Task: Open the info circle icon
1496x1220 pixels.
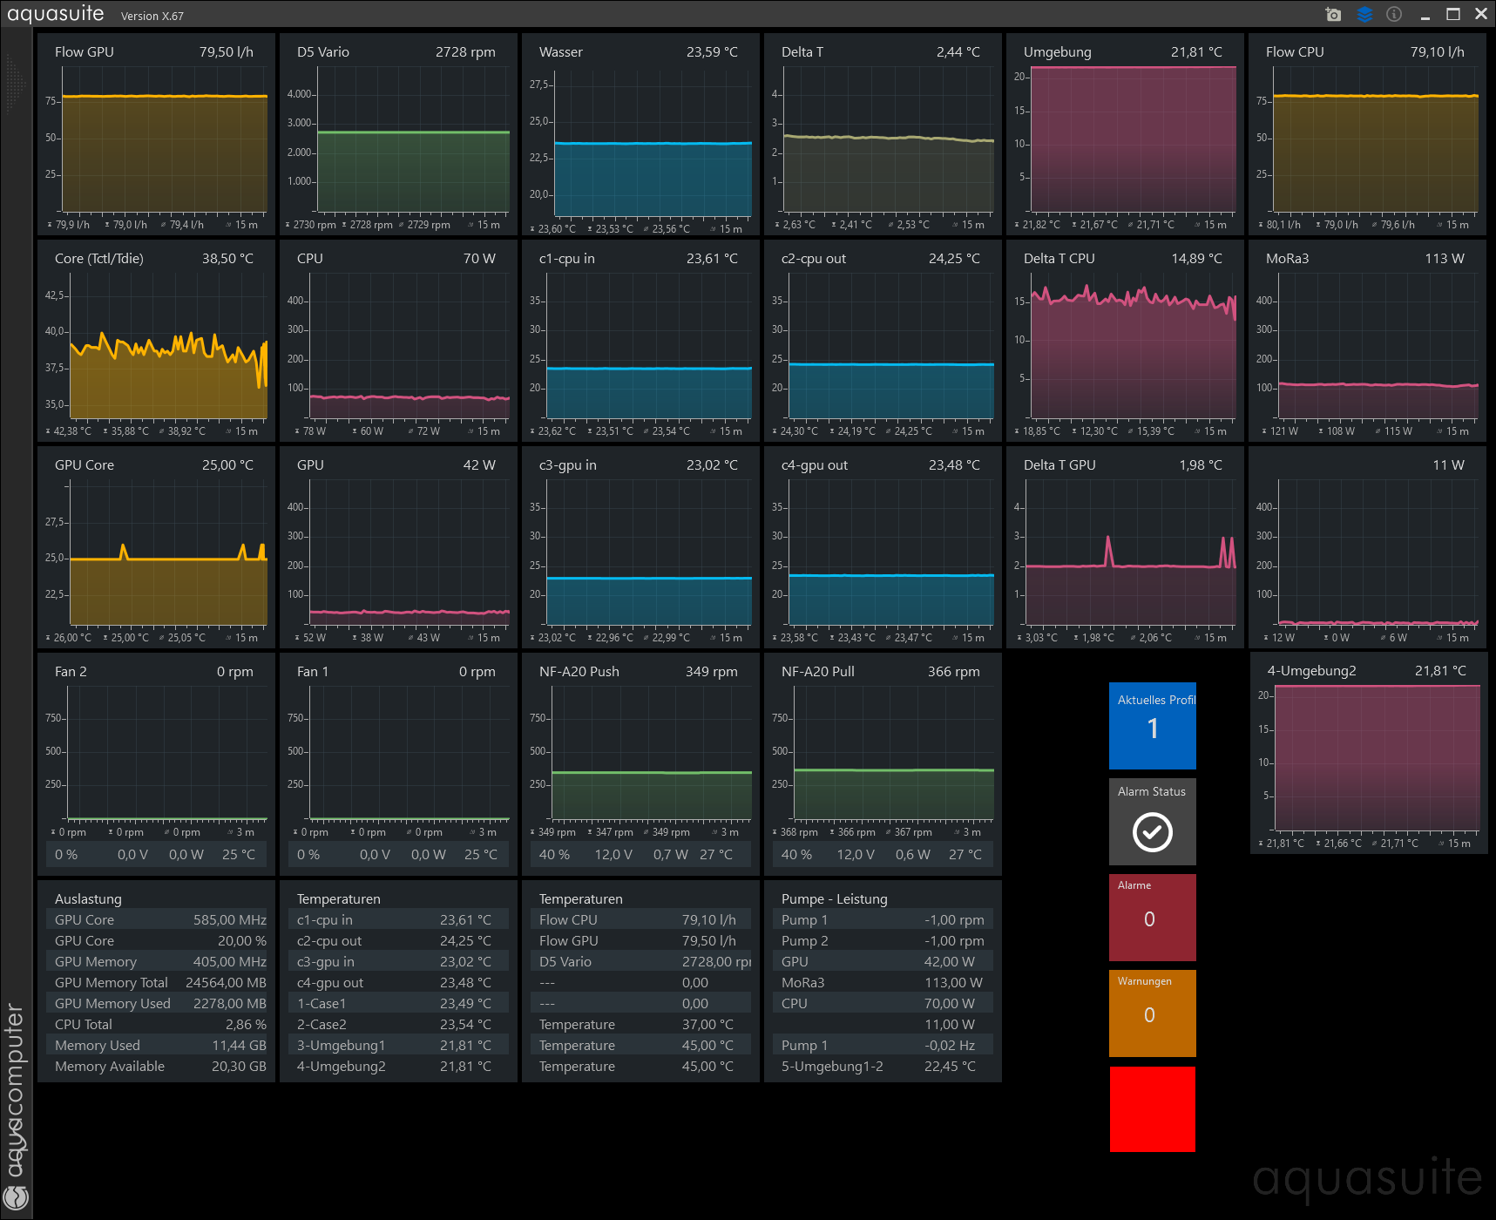Action: [1394, 14]
